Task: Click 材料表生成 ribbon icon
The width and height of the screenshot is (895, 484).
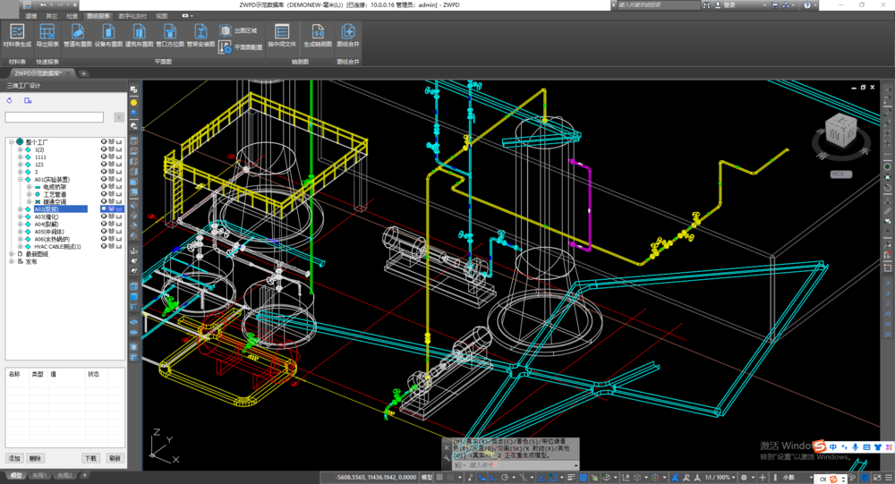Action: [17, 36]
